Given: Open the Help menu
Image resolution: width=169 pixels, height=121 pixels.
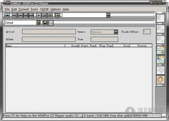Looking at the screenshot, I should [66, 9].
